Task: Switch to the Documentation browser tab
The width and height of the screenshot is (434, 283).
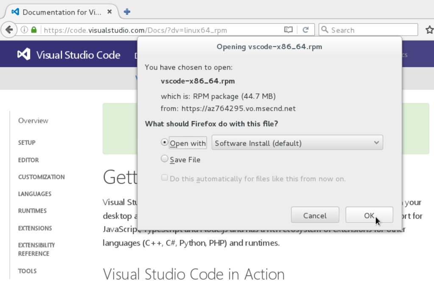Action: click(x=59, y=12)
